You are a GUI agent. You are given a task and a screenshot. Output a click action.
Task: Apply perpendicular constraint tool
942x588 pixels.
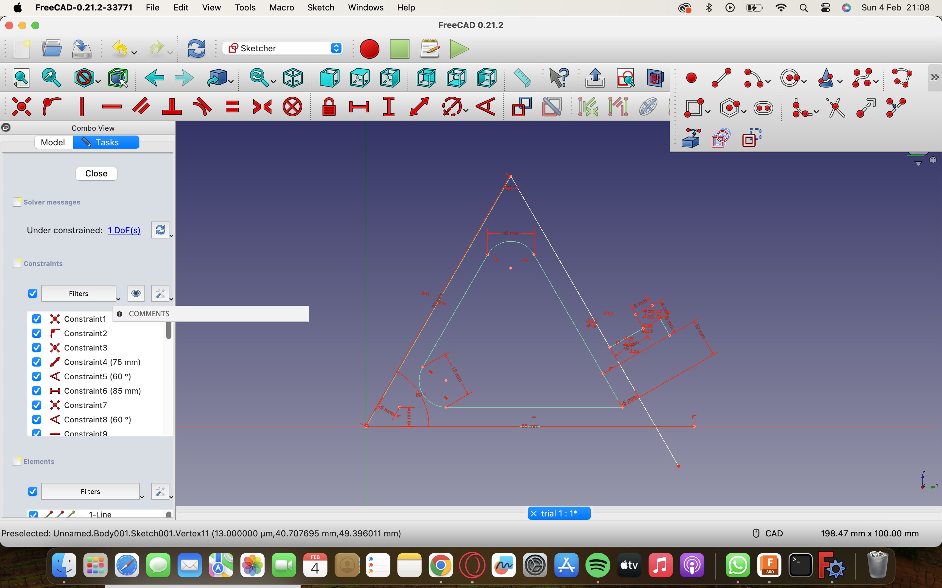[172, 106]
